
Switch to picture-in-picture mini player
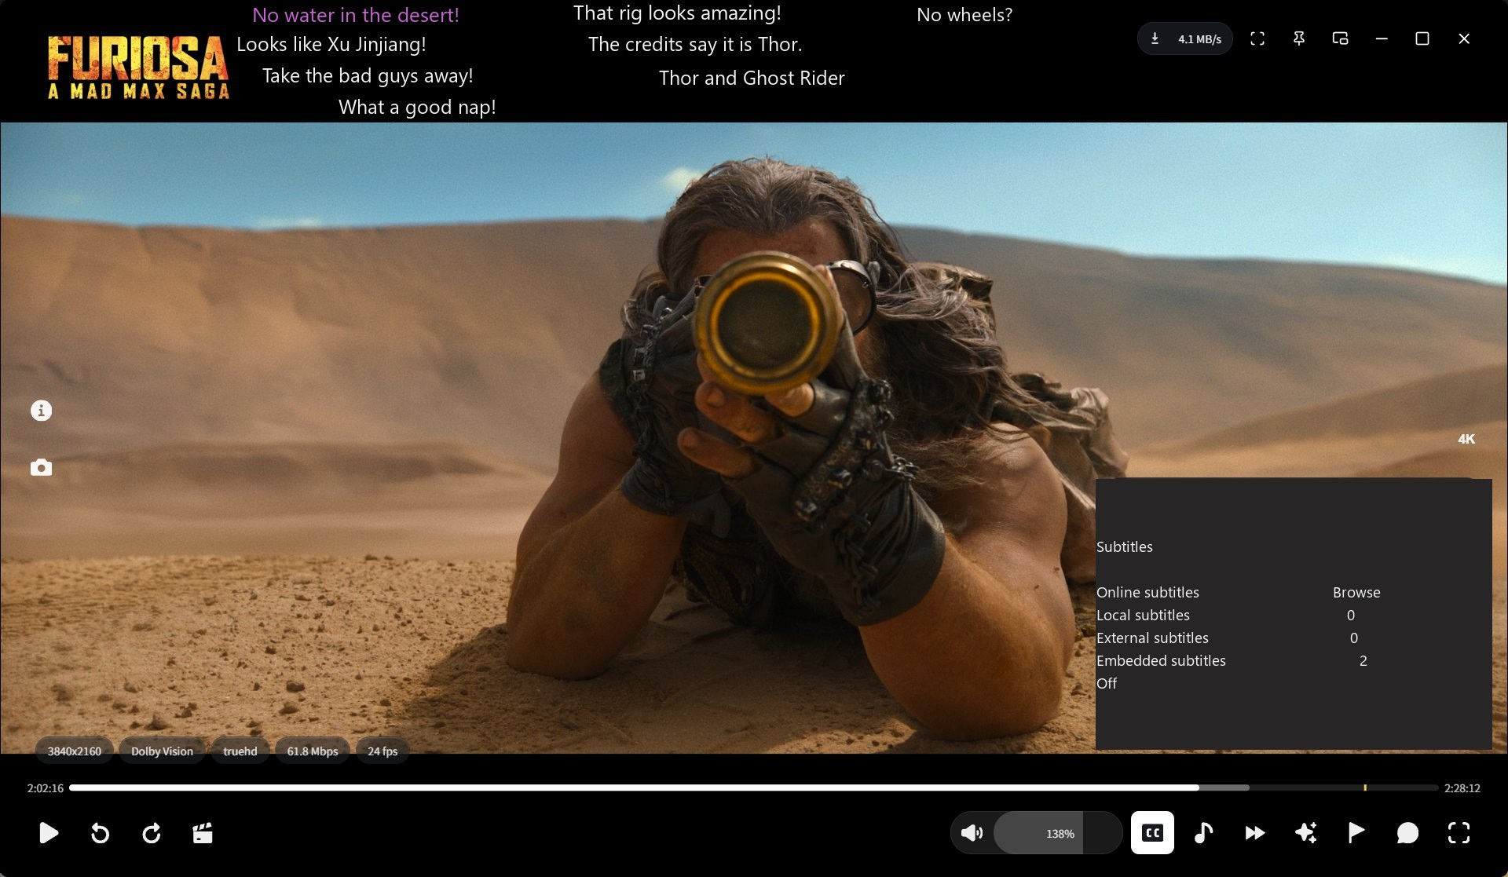pos(1341,38)
